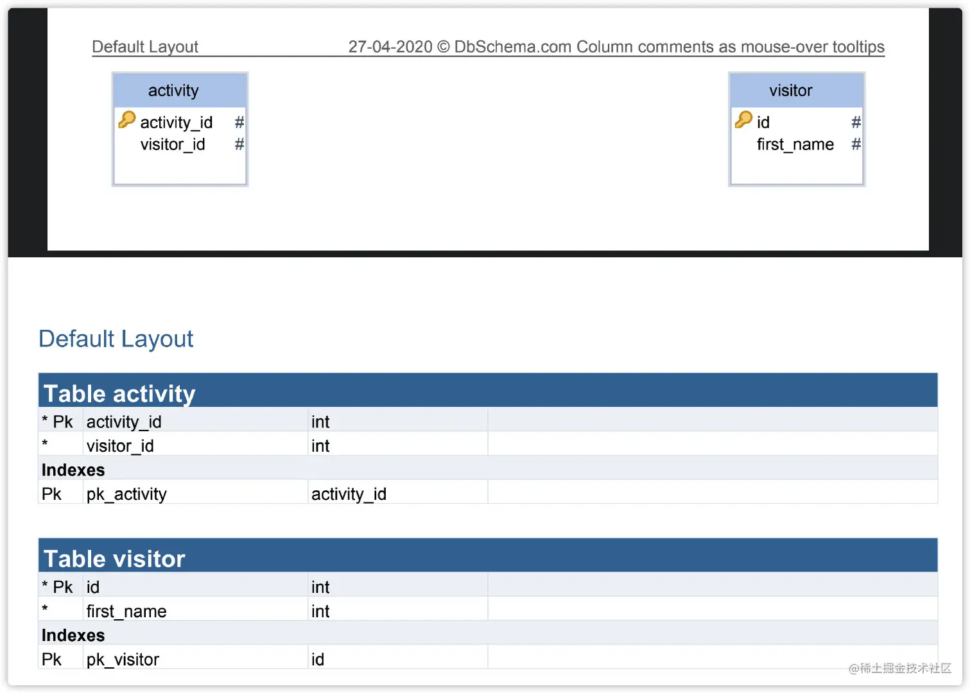Click the # type marker next to visitor_id

(x=239, y=144)
